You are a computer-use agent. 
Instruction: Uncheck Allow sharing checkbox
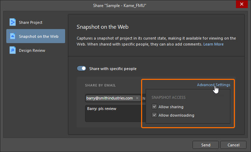[x=154, y=107]
